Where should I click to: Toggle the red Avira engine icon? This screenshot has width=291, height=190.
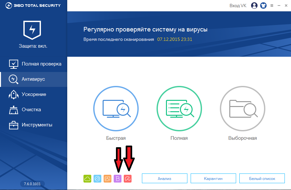[x=128, y=179]
